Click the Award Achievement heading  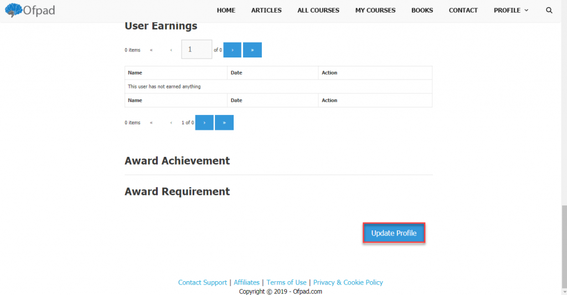point(177,161)
